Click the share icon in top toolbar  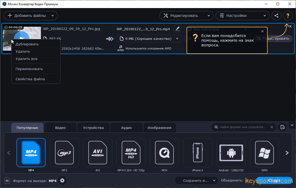276,16
